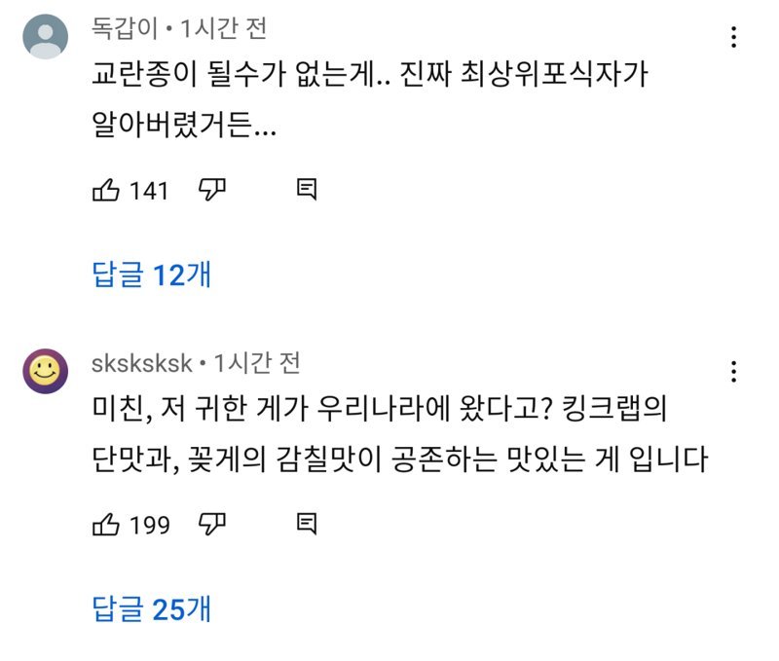Reply to 독갑이's comment via reply icon

(307, 190)
